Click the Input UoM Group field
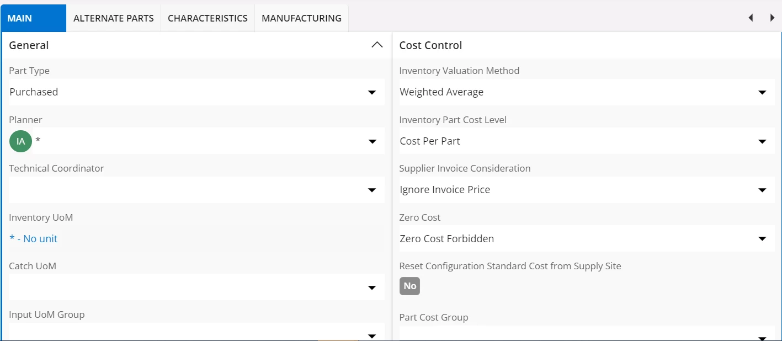 pyautogui.click(x=188, y=333)
